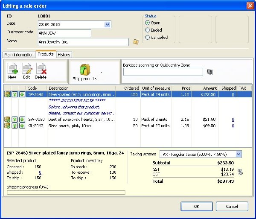Screen dimensions: 256x219
Task: Click the barcode scanner icon
Action: click(209, 72)
